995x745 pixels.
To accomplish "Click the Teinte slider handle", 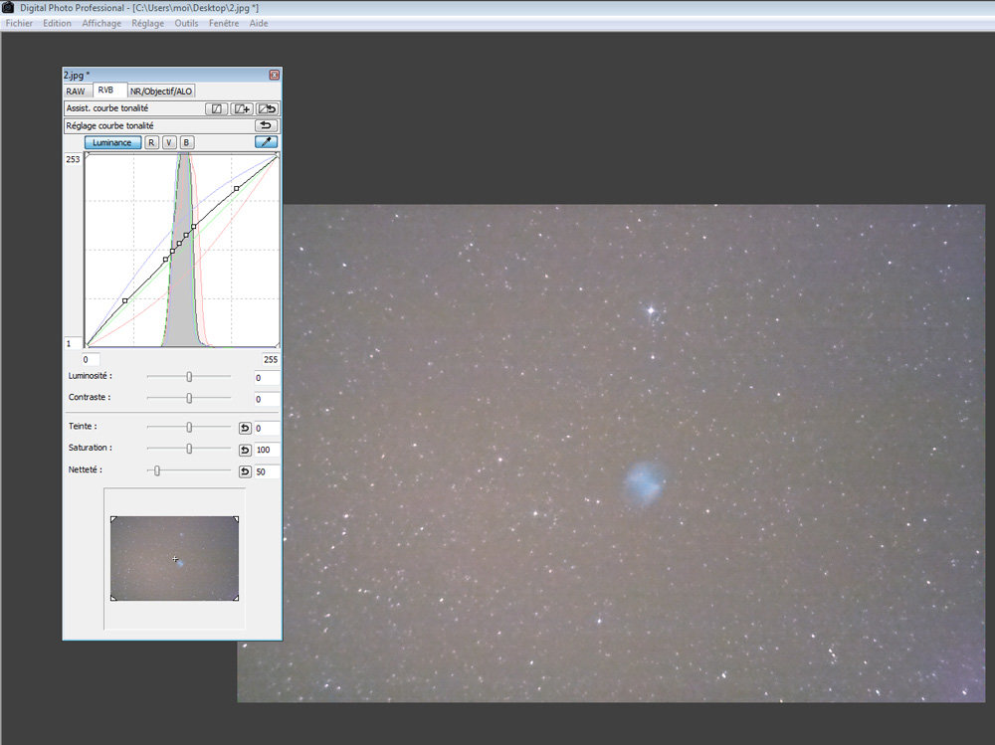I will [189, 428].
